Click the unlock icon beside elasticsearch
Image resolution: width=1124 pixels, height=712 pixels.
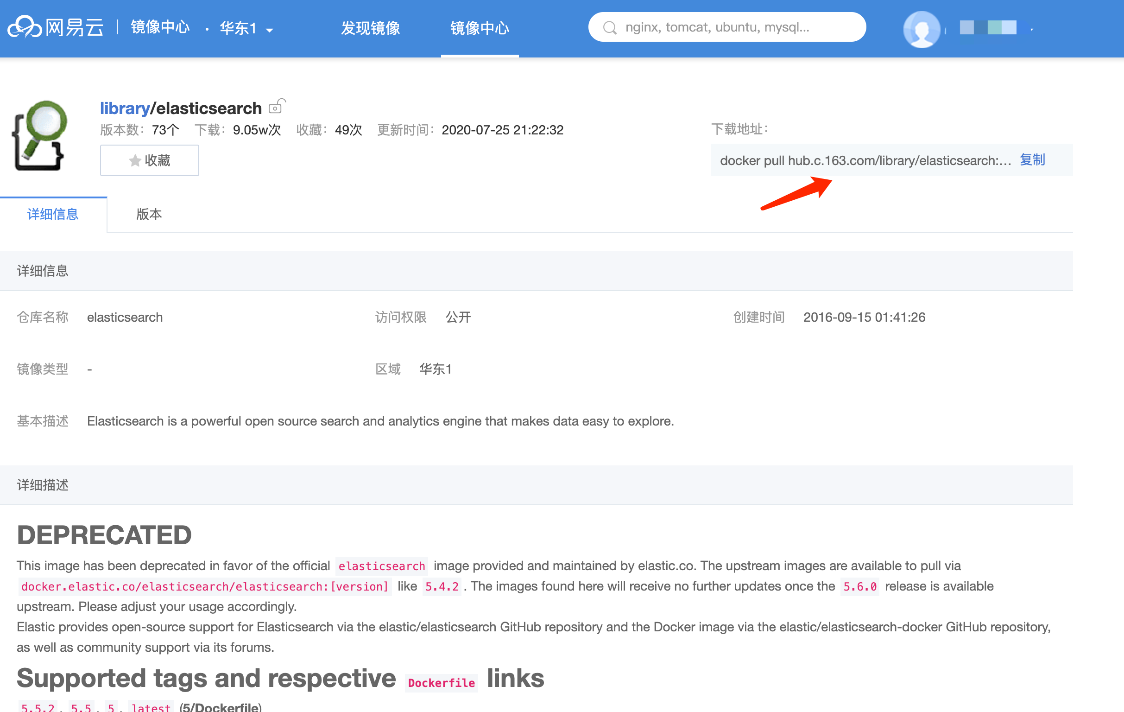pyautogui.click(x=276, y=107)
